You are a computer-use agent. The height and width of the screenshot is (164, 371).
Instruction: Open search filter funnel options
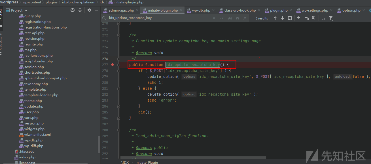tap(331, 18)
